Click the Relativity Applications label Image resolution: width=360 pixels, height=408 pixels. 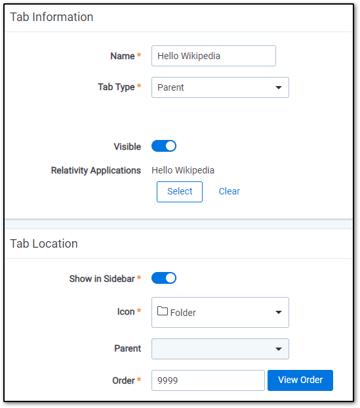(x=96, y=170)
